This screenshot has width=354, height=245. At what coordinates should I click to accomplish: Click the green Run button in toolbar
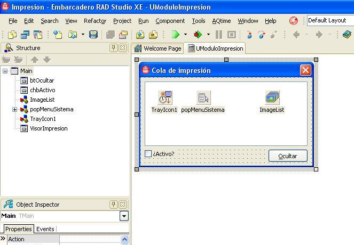175,35
